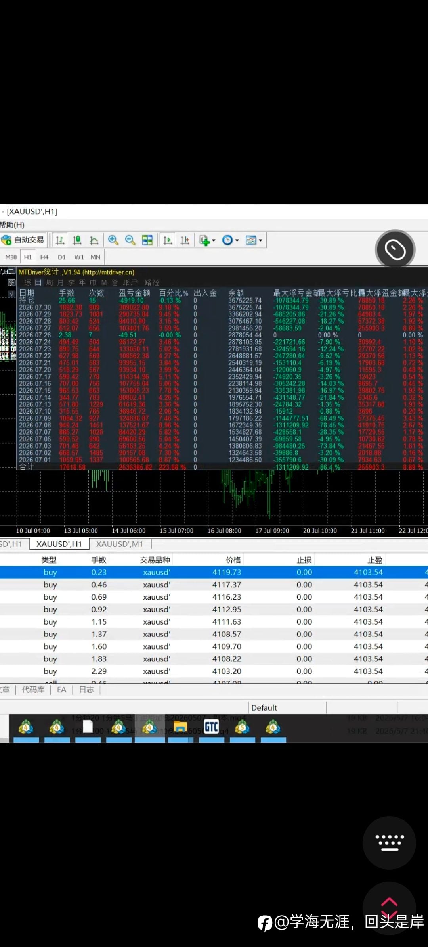
Task: Zoom out of the chart
Action: (x=130, y=240)
